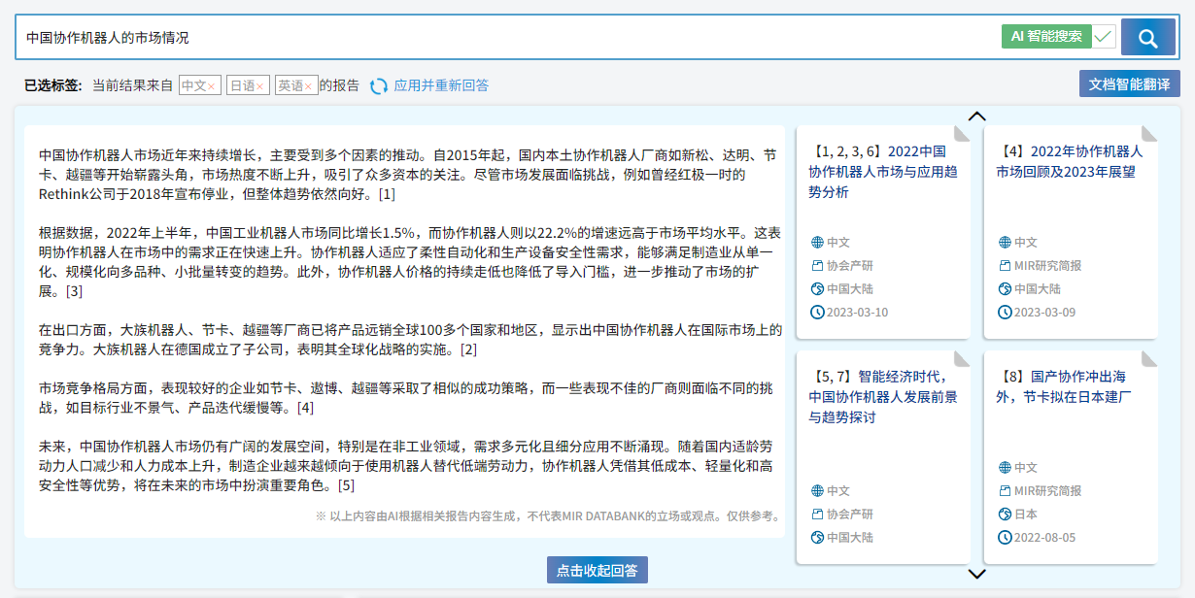Toggle the AI 智能搜索 checkbox

tap(1103, 37)
